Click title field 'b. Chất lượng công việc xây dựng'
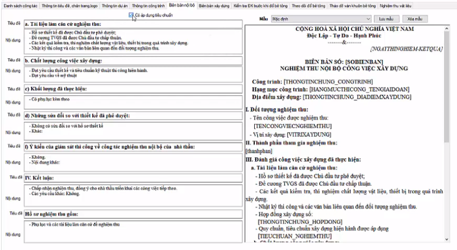457x250 pixels. coord(133,61)
